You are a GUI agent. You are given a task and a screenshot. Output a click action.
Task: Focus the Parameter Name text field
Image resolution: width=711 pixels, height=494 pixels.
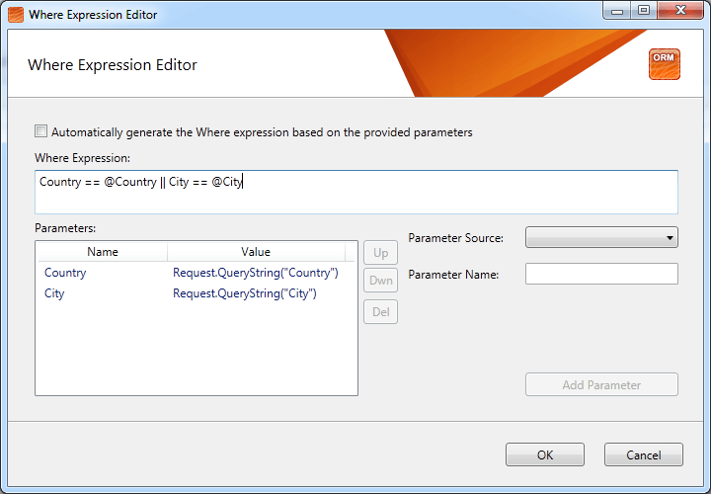click(x=601, y=274)
